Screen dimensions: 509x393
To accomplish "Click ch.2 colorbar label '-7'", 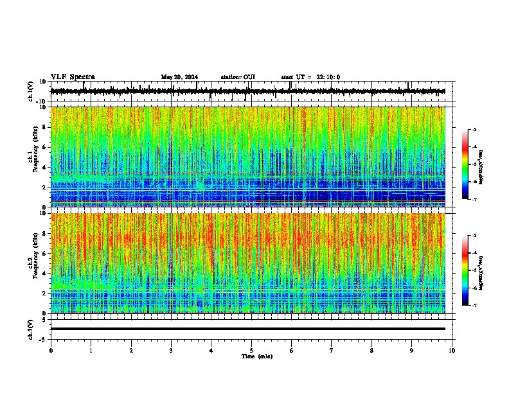I will pyautogui.click(x=474, y=305).
